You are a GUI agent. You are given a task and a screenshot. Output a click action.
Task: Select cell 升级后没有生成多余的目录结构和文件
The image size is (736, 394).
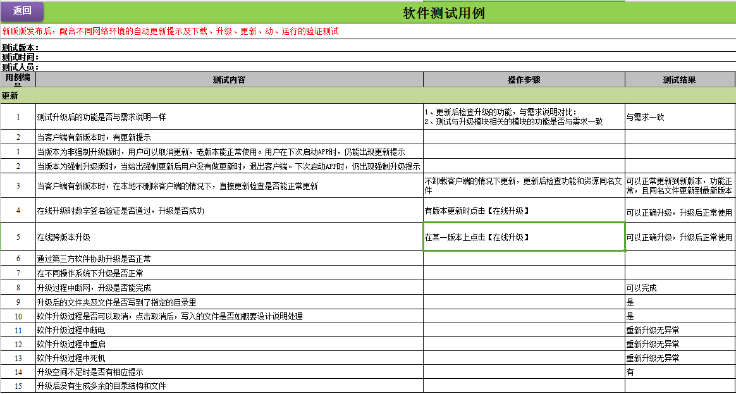230,386
